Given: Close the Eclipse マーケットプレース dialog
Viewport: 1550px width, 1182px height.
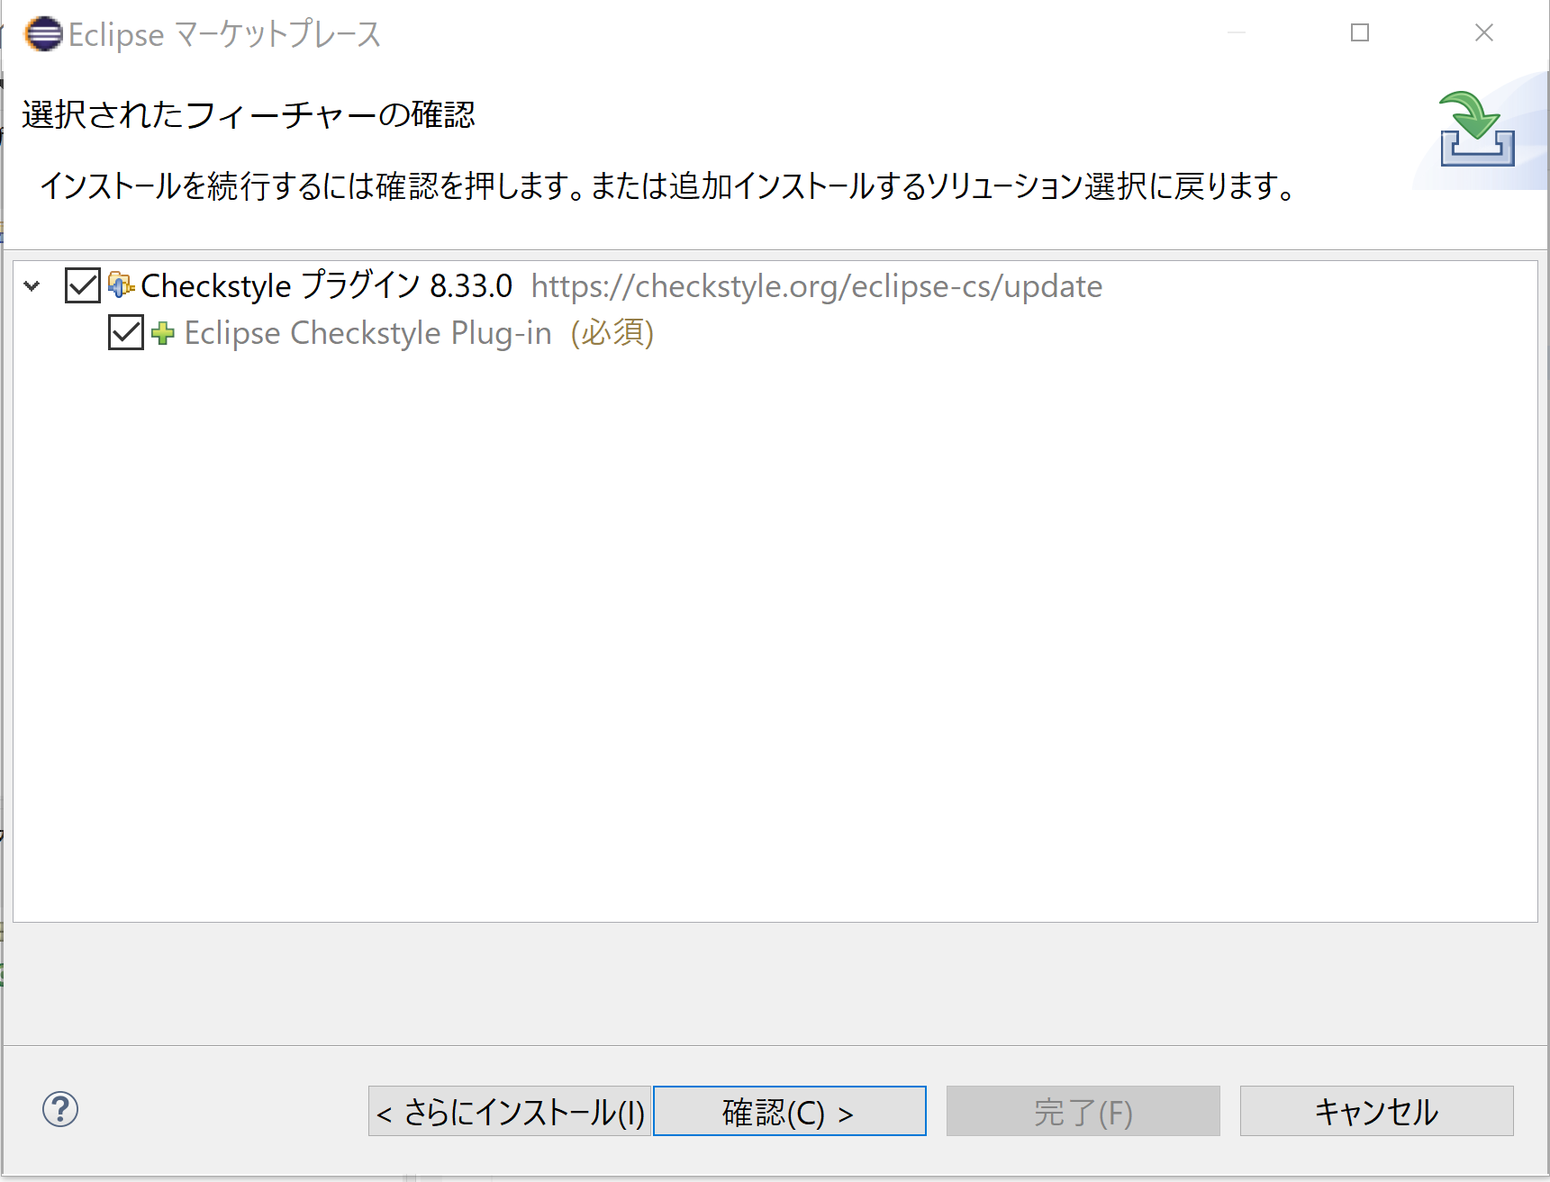Looking at the screenshot, I should 1484,33.
